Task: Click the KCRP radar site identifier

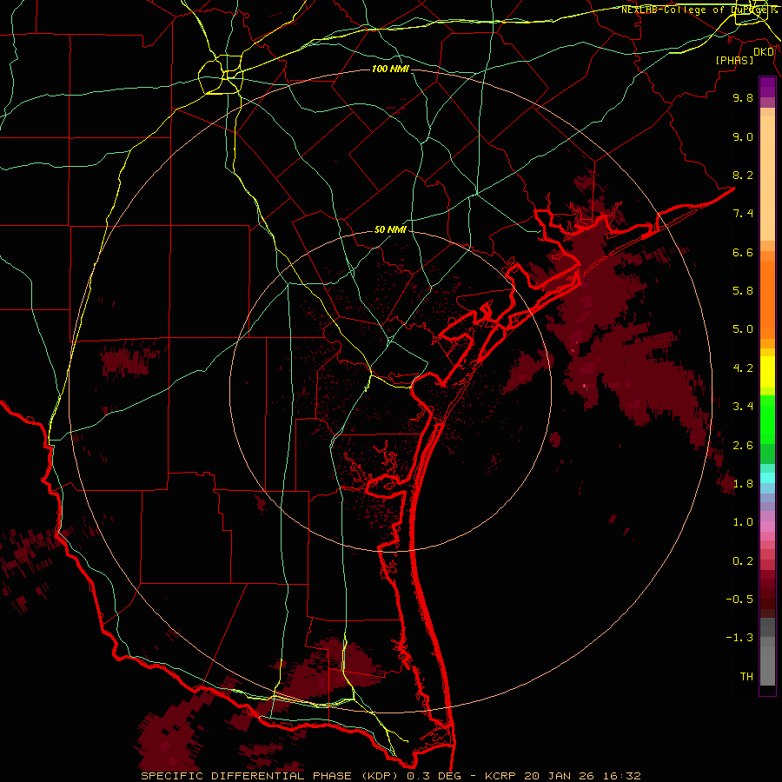Action: pos(503,776)
